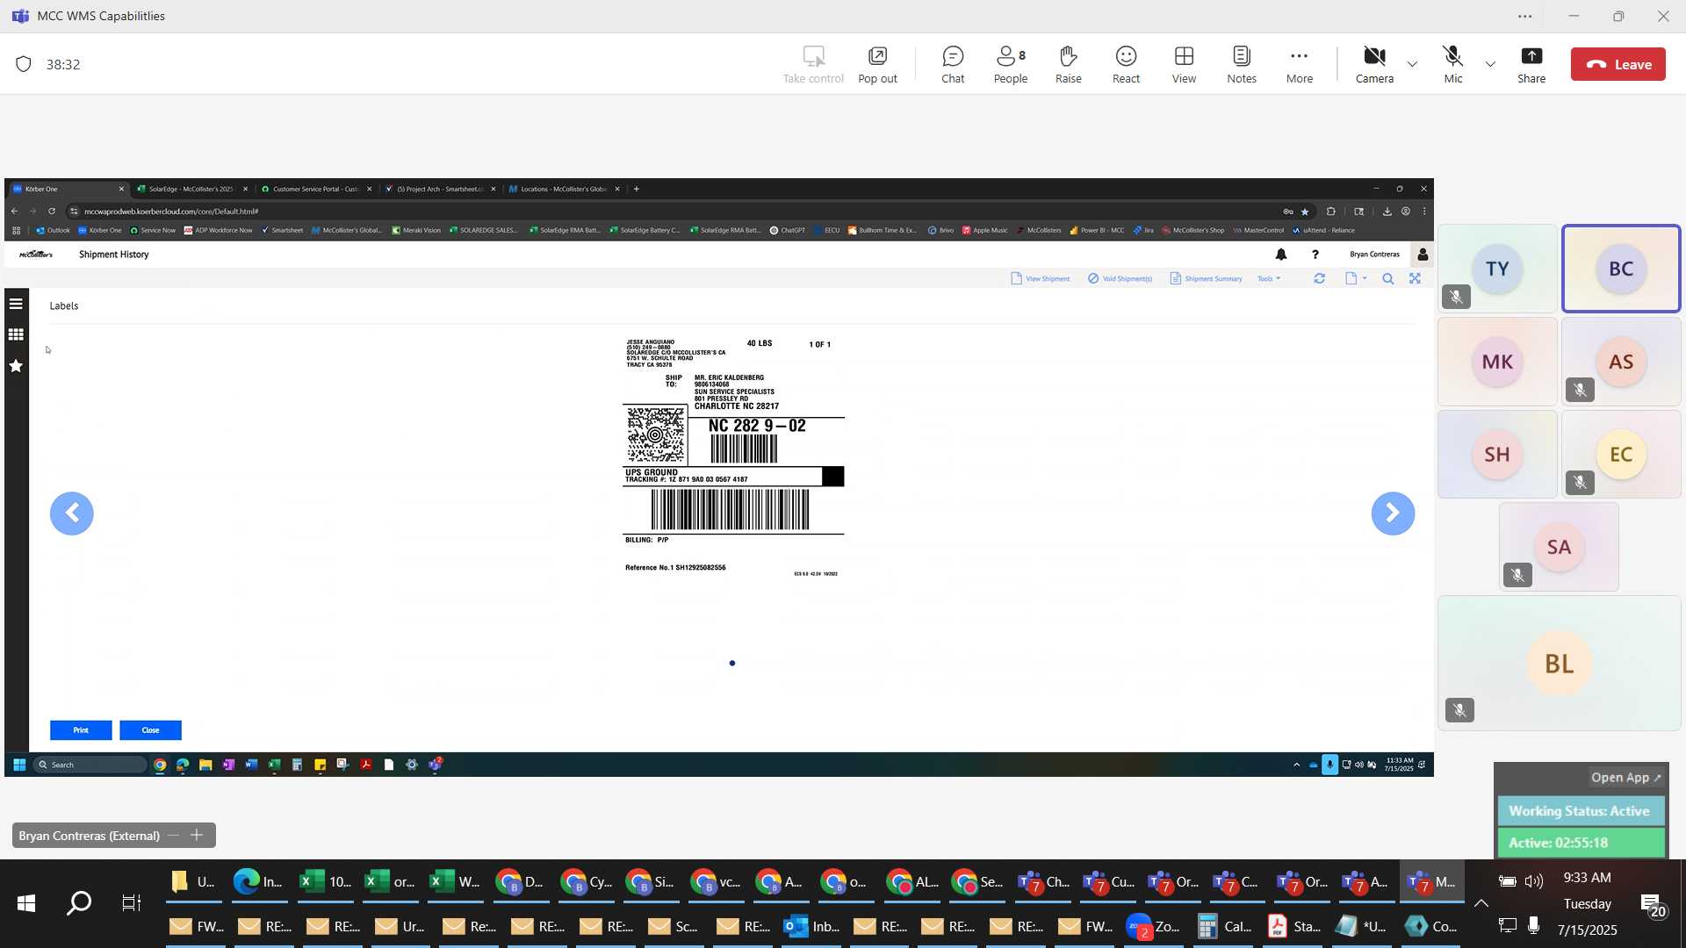Open the notification center
The height and width of the screenshot is (948, 1686).
click(1652, 905)
